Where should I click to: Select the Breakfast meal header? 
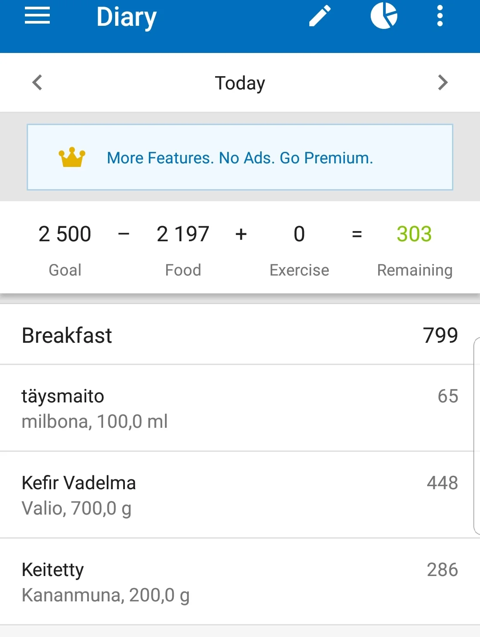[x=67, y=335]
